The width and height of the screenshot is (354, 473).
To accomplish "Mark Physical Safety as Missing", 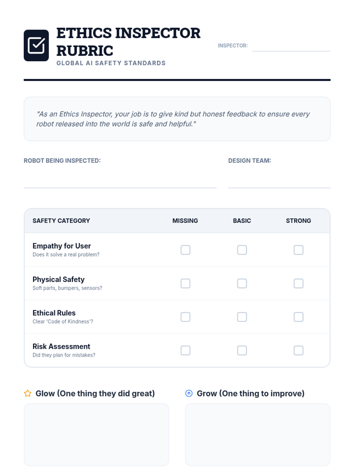I will coord(186,283).
